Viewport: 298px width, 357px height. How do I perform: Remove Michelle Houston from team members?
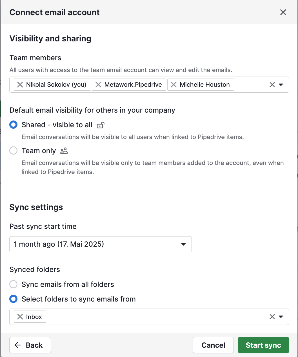click(x=174, y=85)
